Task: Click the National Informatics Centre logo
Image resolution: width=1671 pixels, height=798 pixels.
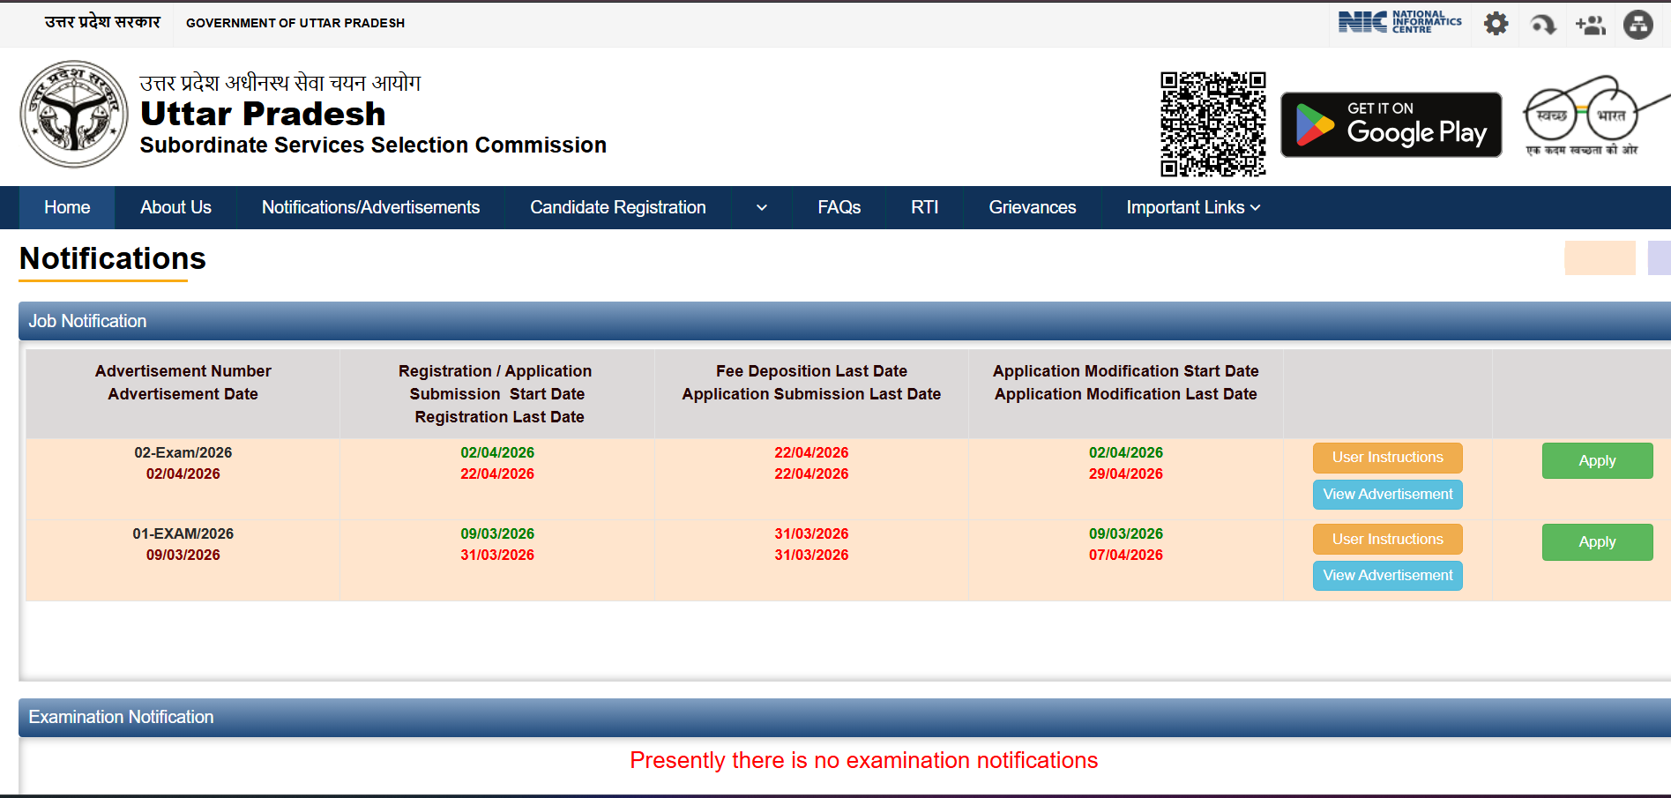Action: point(1399,23)
